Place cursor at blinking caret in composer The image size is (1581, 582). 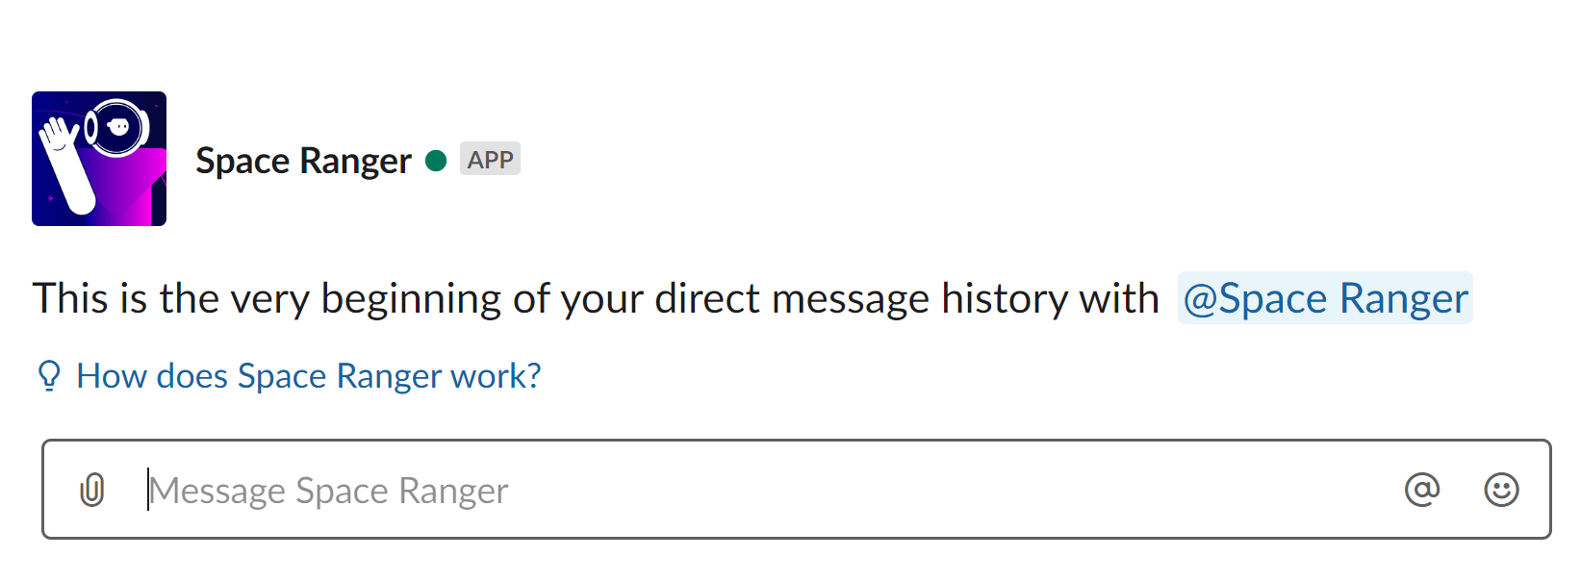(148, 490)
